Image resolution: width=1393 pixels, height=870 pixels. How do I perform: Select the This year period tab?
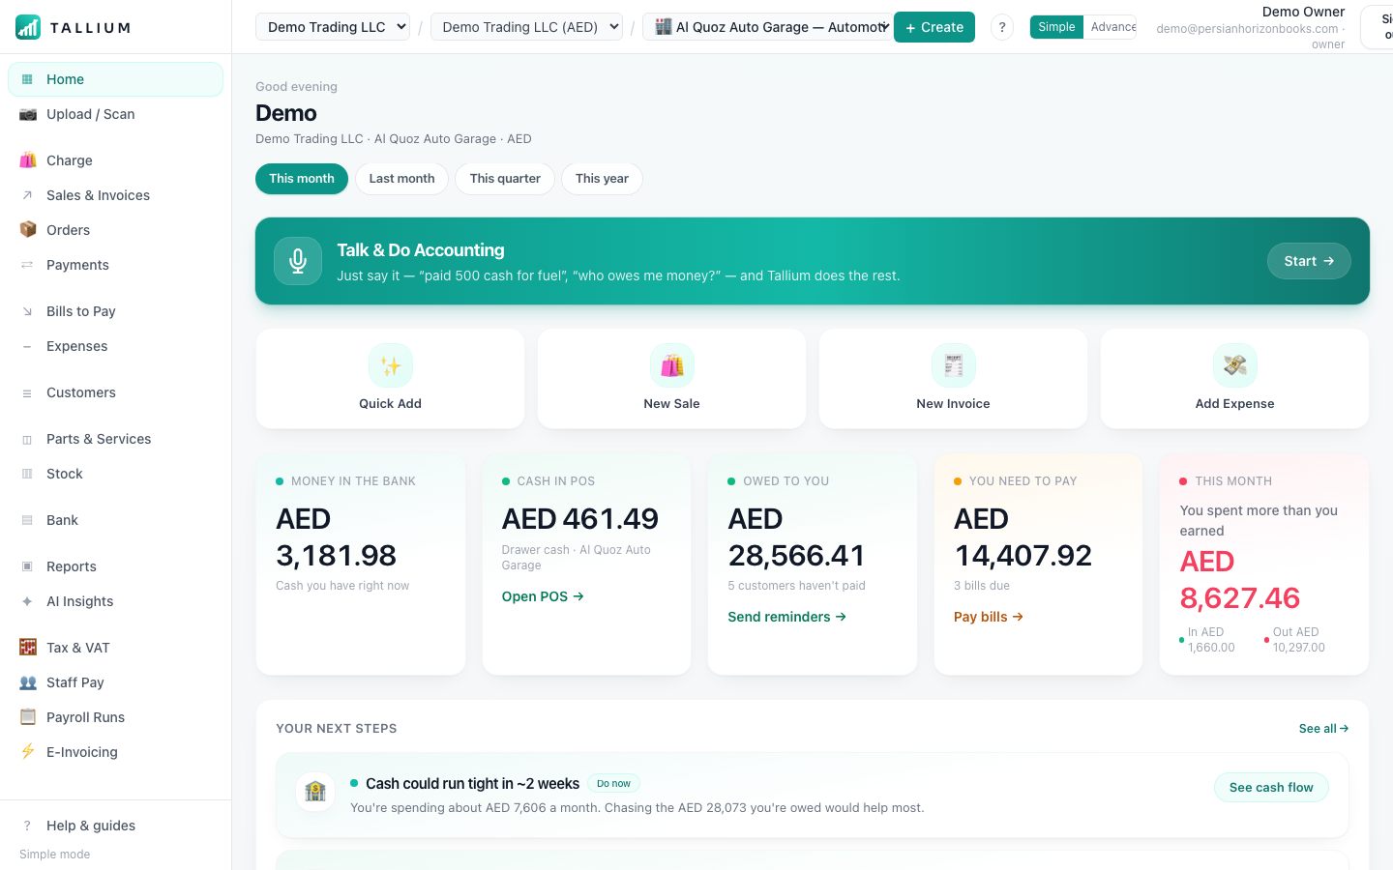coord(602,179)
